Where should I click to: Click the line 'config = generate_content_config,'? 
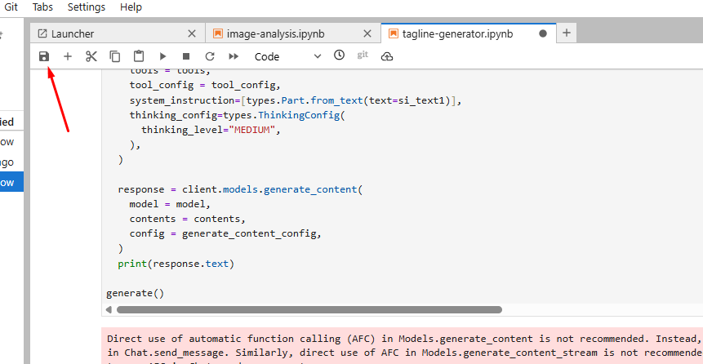click(225, 233)
